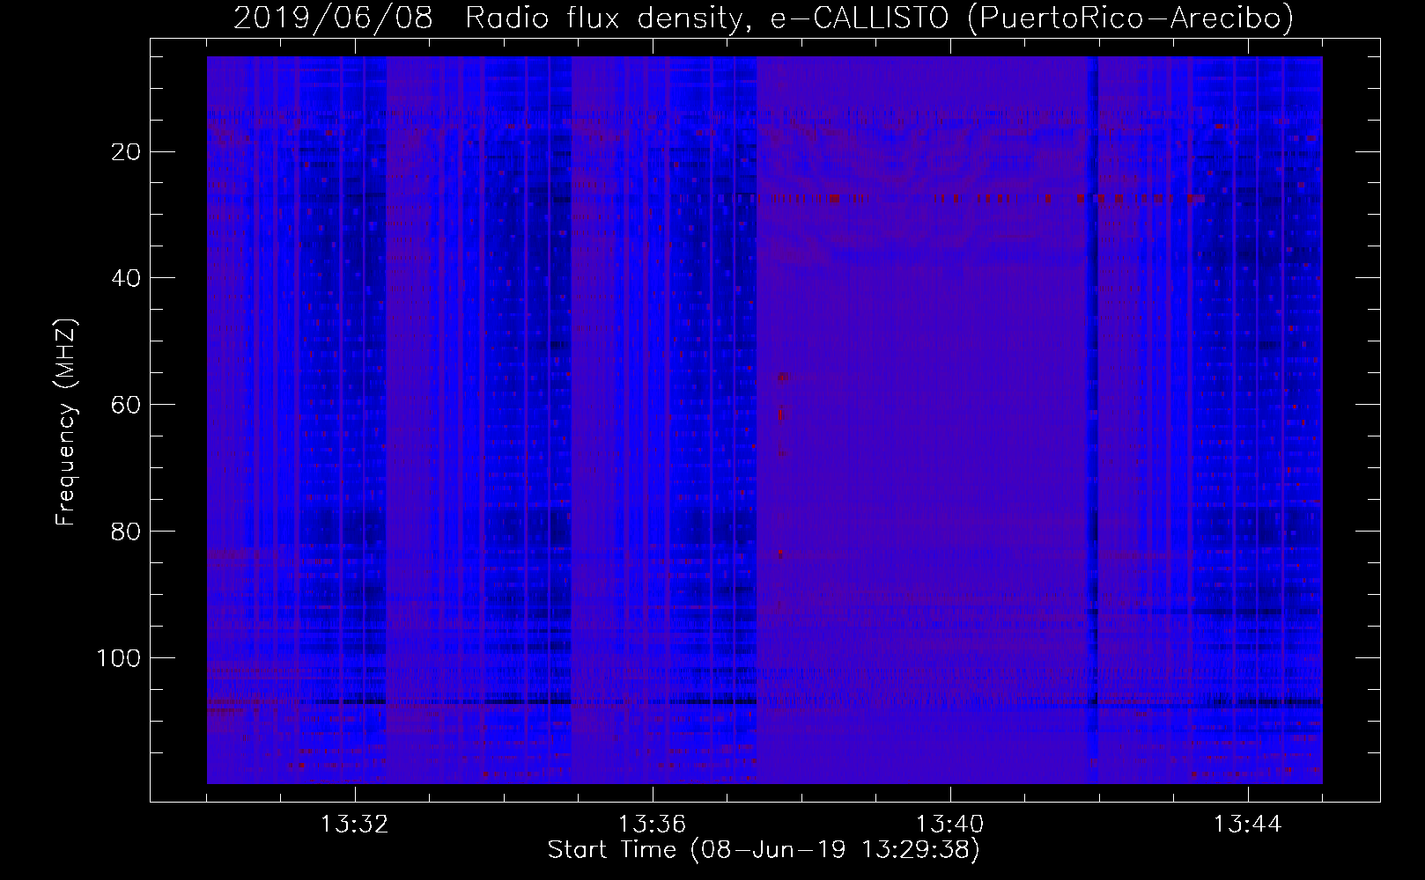The image size is (1425, 880).
Task: Click the 13:36 time tick label
Action: pyautogui.click(x=653, y=825)
